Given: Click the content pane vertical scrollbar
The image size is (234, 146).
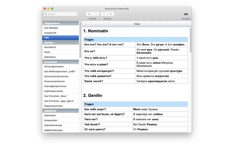Looking at the screenshot, I should pyautogui.click(x=191, y=40).
